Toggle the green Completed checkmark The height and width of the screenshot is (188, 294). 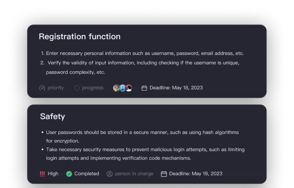click(x=69, y=174)
